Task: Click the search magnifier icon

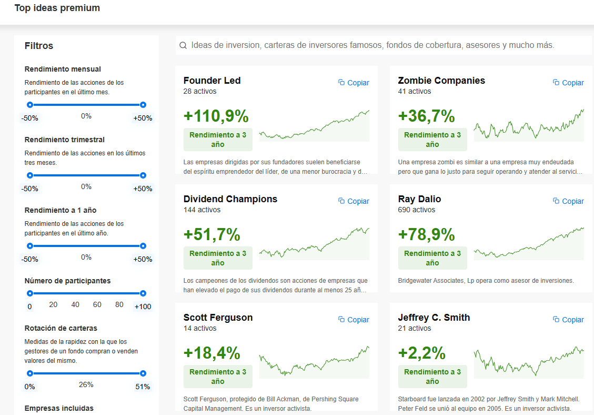Action: click(x=183, y=45)
